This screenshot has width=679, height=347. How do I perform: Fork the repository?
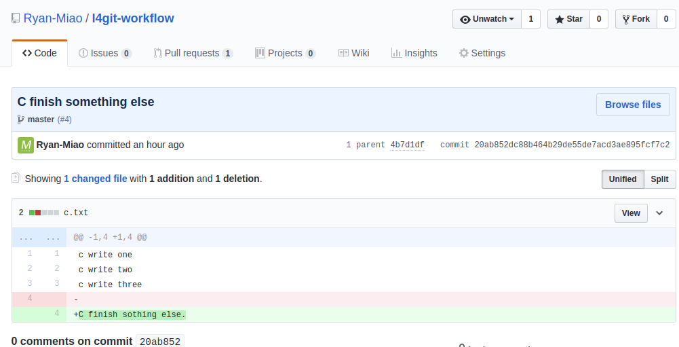[x=636, y=19]
